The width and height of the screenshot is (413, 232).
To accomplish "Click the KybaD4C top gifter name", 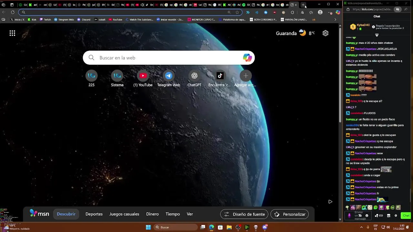I will 363,25.
